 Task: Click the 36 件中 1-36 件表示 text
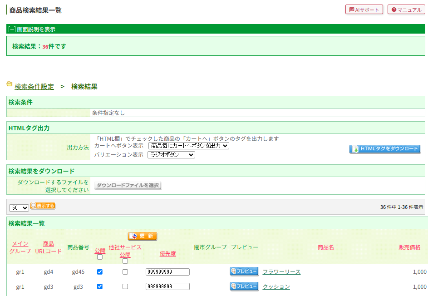(402, 207)
